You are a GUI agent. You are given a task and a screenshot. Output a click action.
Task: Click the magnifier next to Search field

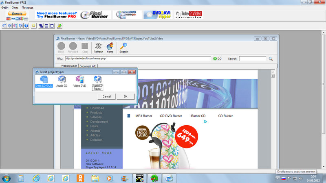click(x=271, y=59)
